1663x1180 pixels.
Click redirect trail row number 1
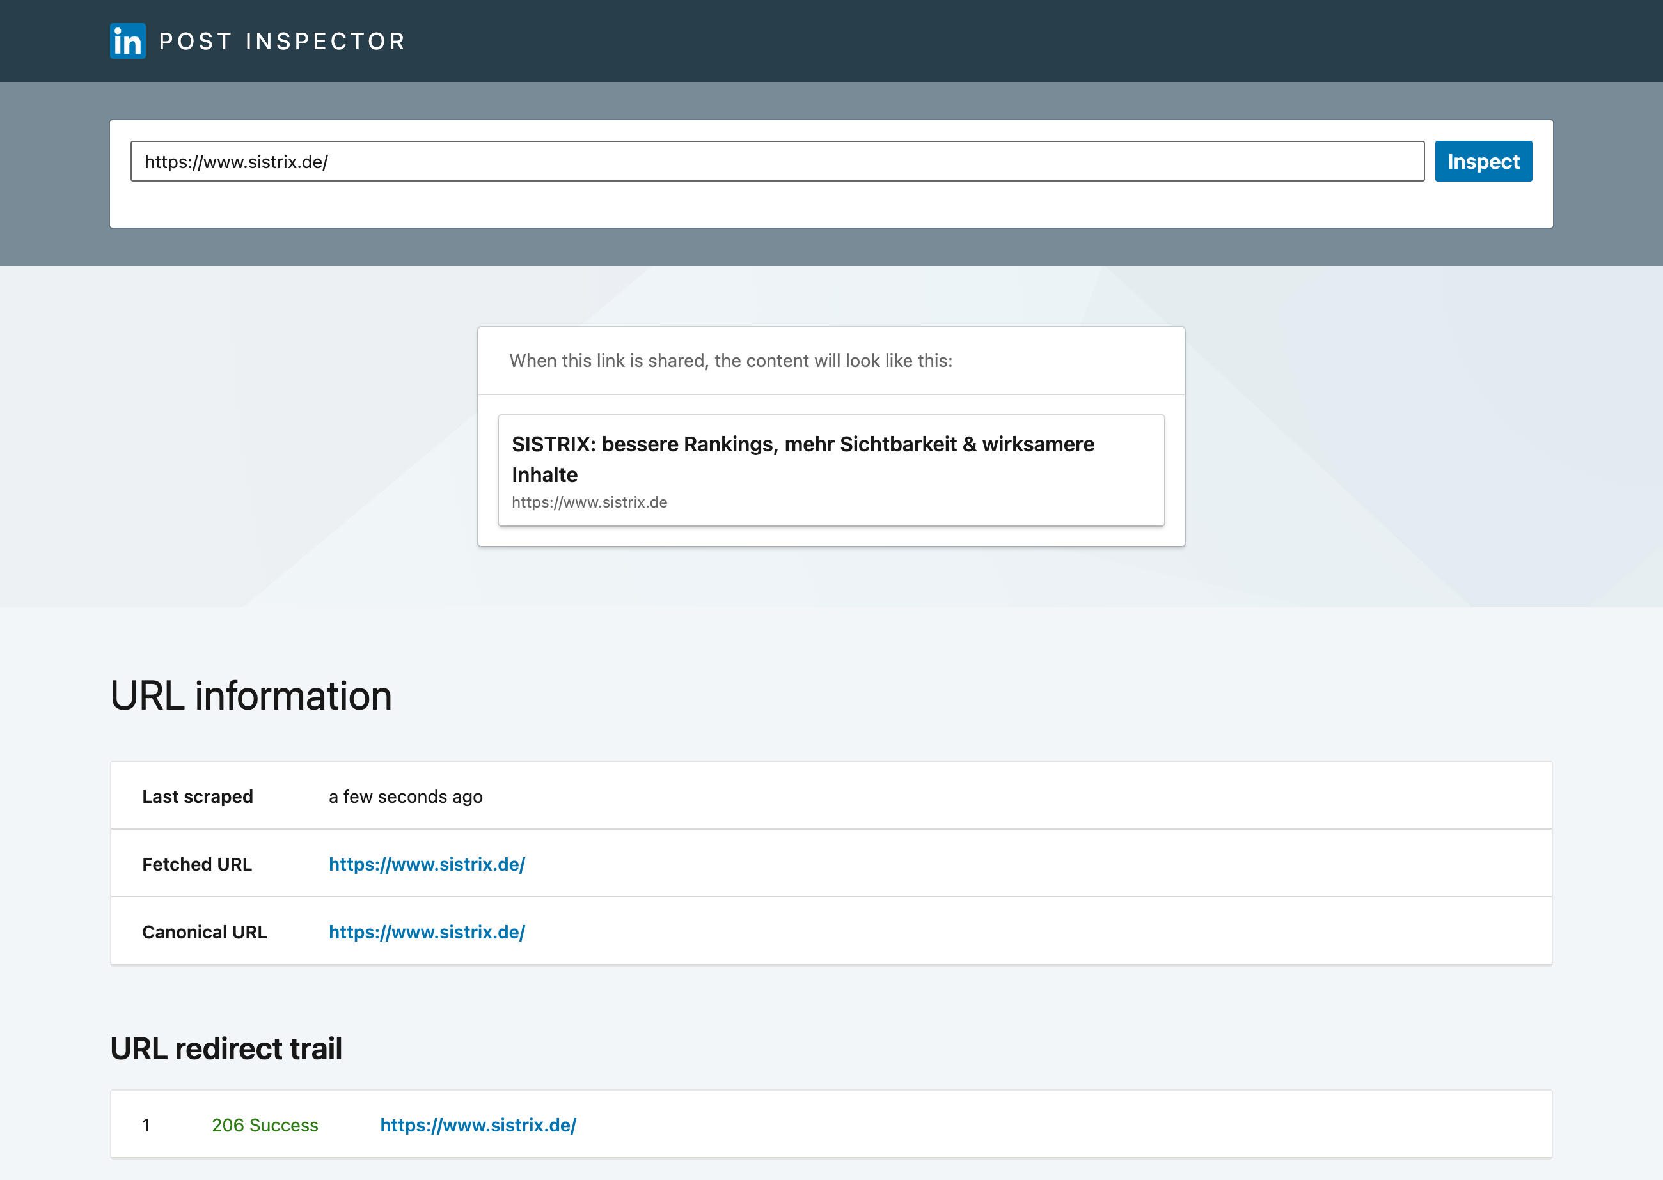pos(146,1125)
